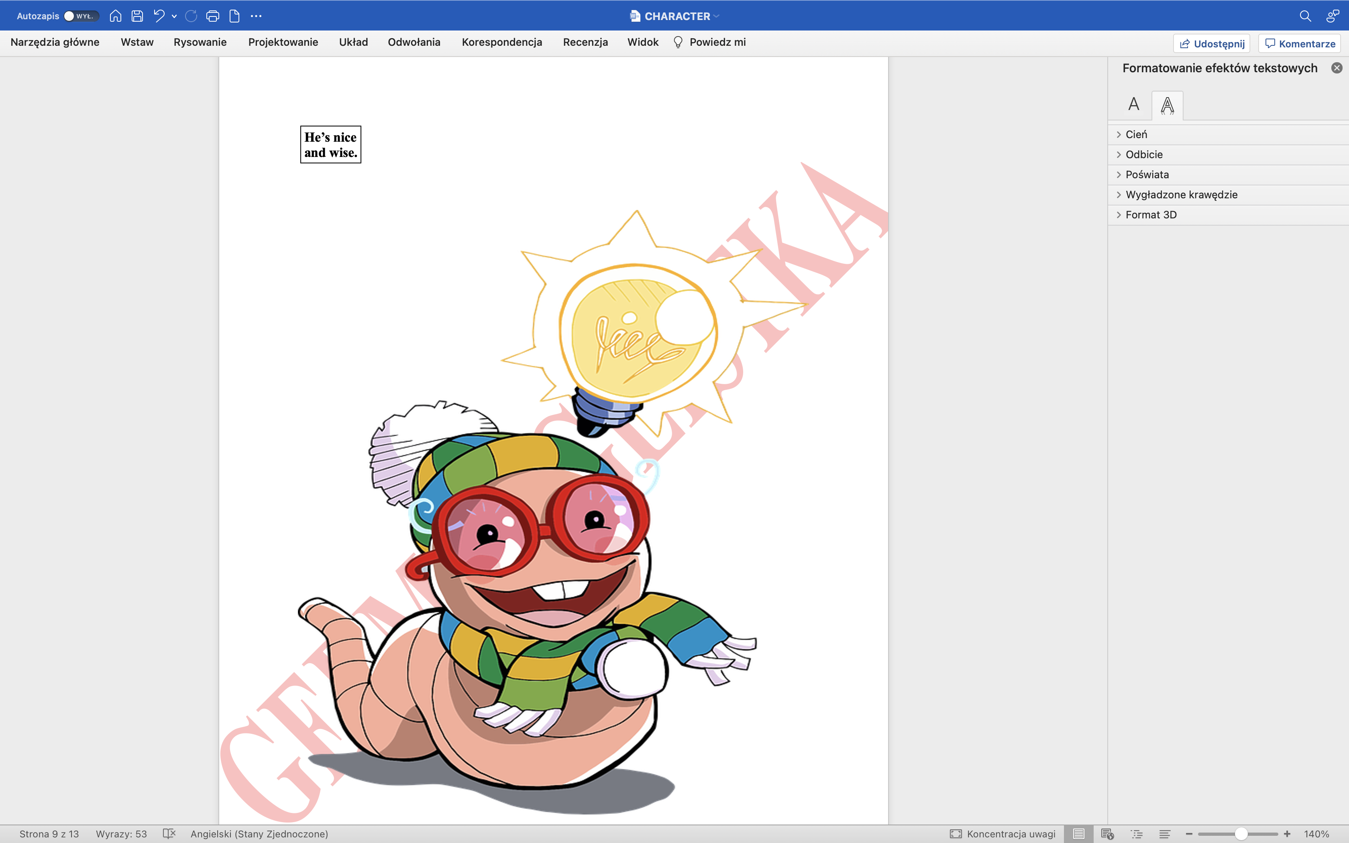This screenshot has width=1349, height=843.
Task: Expand the Cień section
Action: 1136,134
